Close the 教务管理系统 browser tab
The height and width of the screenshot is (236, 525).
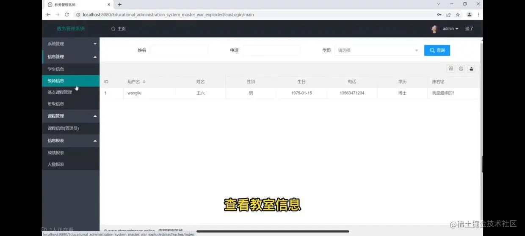click(109, 5)
